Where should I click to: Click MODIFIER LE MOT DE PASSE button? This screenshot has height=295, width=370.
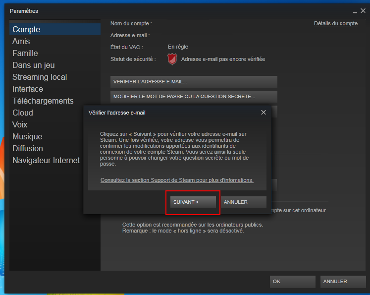click(194, 97)
